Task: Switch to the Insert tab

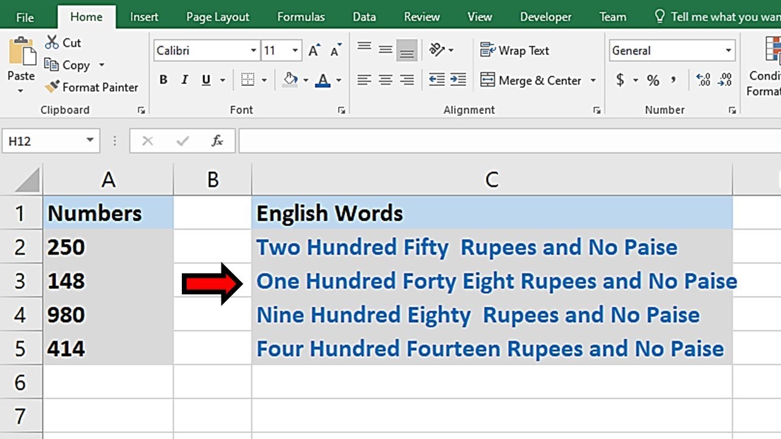Action: pyautogui.click(x=144, y=17)
